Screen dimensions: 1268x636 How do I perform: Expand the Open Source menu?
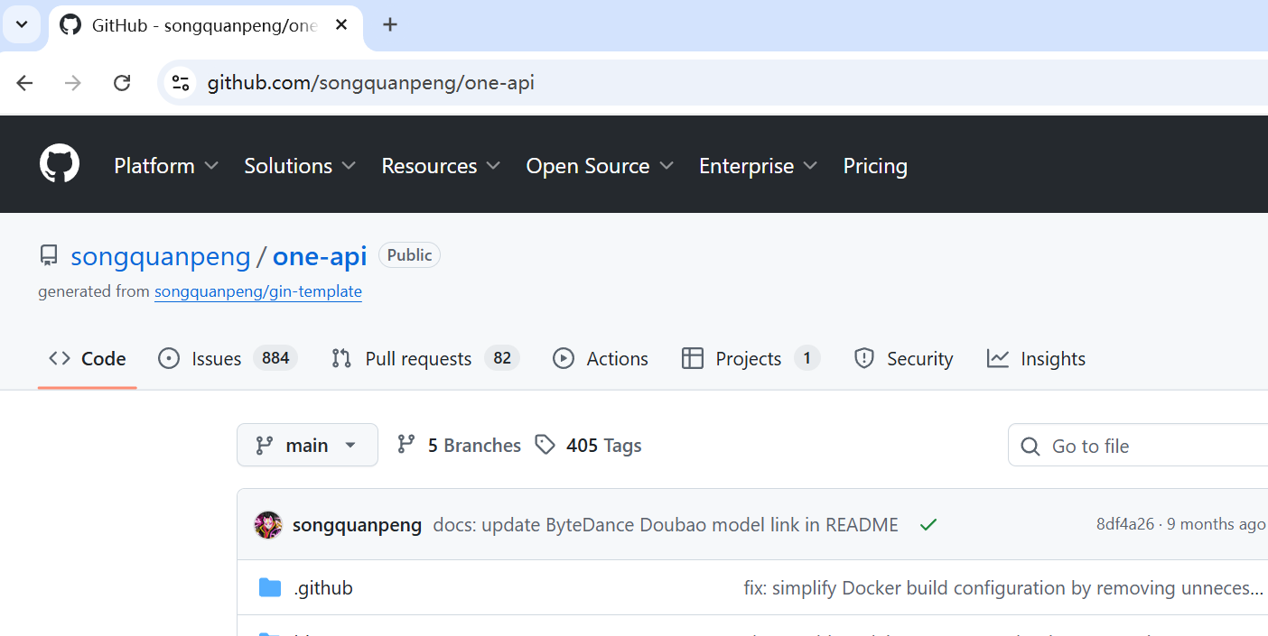coord(600,166)
